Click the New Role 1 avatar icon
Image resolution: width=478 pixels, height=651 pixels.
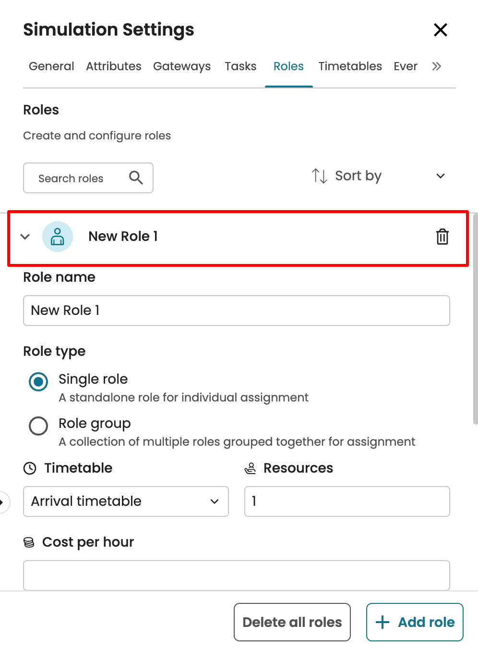[58, 237]
